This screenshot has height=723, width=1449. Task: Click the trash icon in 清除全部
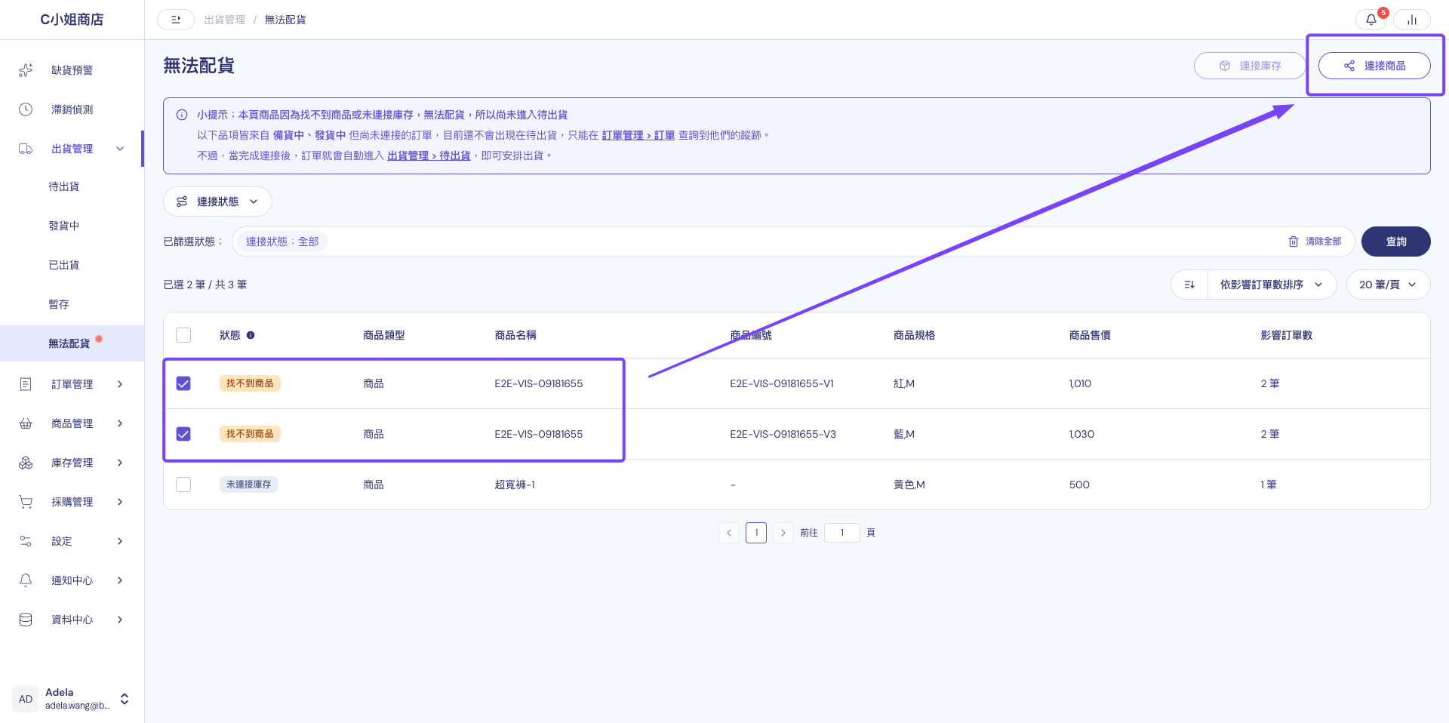point(1294,242)
